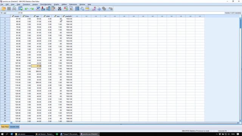242x136 pixels.
Task: Click the Undo arrow icon
Action: point(26,9)
